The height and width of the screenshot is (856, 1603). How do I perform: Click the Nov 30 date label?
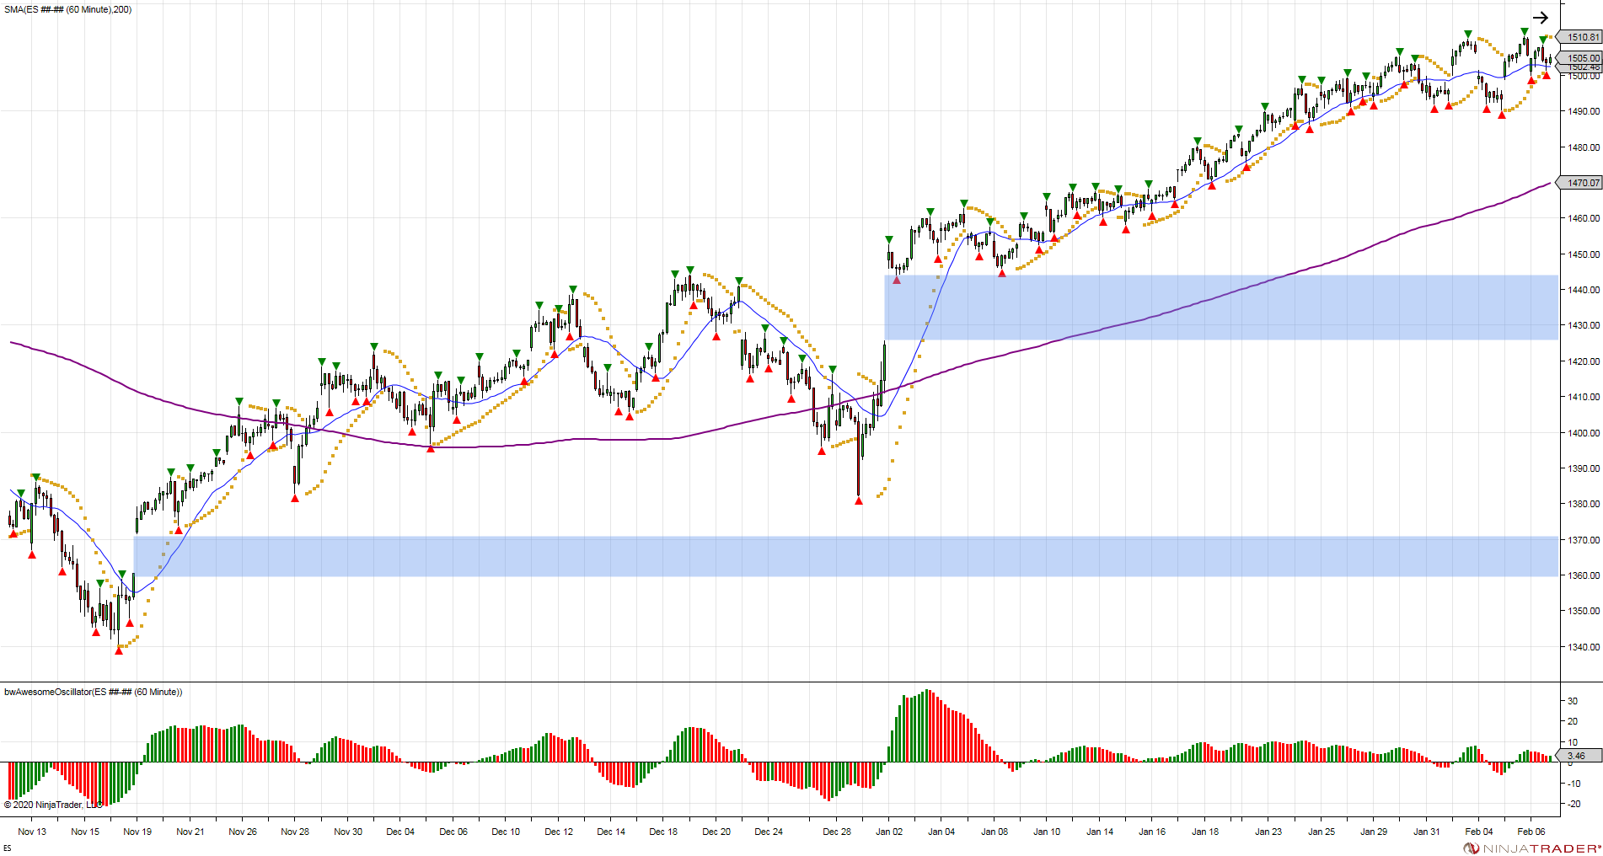[348, 832]
